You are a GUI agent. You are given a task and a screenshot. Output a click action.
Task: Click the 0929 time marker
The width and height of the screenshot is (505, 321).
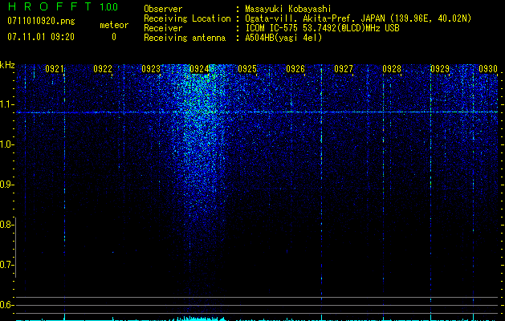click(440, 69)
